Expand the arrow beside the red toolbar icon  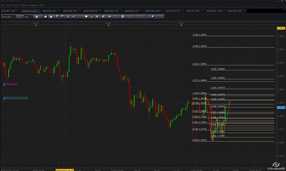22,17
